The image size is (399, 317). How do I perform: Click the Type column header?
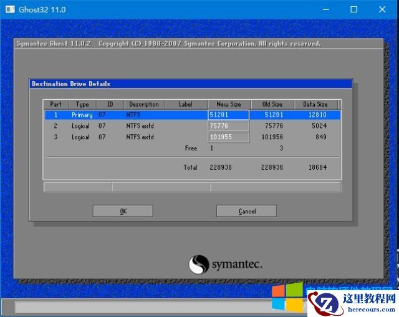coord(82,104)
